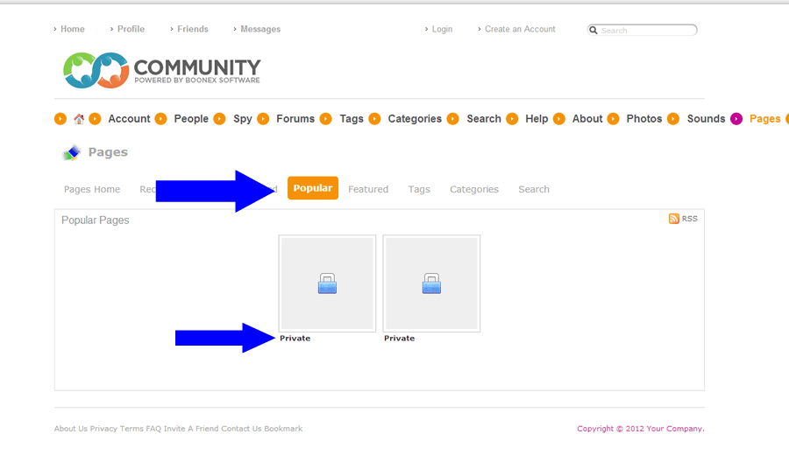
Task: Click orange bullet before Spy
Action: tap(219, 119)
